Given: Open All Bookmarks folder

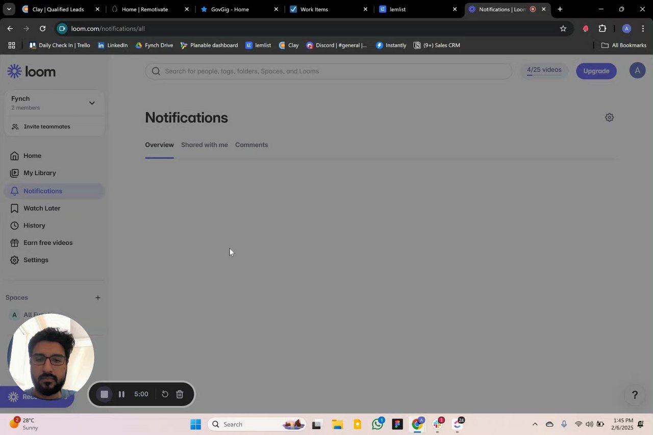Looking at the screenshot, I should click(x=624, y=45).
